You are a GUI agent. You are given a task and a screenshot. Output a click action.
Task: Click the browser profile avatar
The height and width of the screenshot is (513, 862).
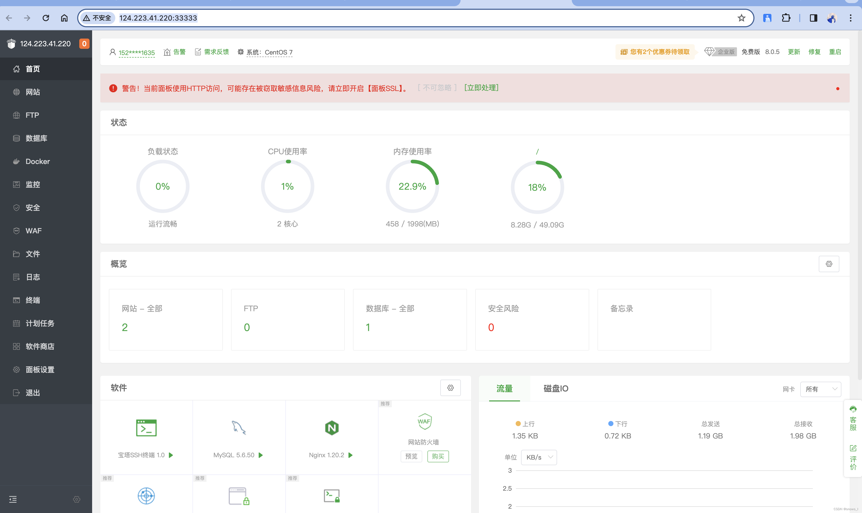pyautogui.click(x=832, y=18)
